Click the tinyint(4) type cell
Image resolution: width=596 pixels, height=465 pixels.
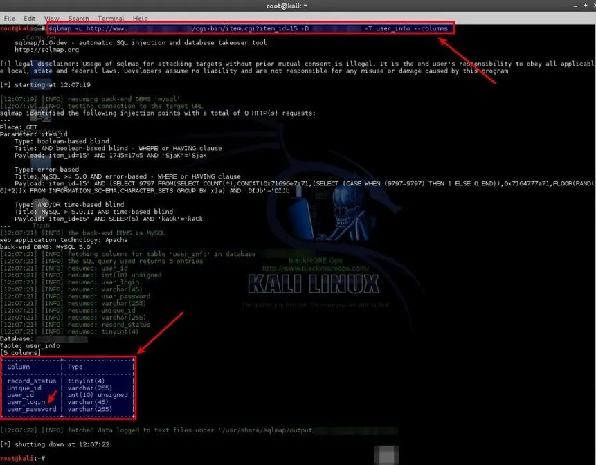click(86, 381)
